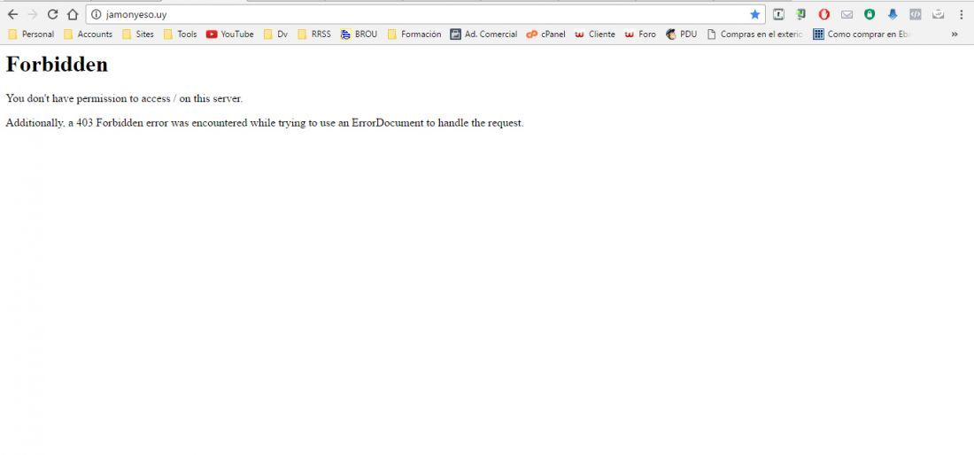Open the gray code-brackets extension

tap(915, 14)
